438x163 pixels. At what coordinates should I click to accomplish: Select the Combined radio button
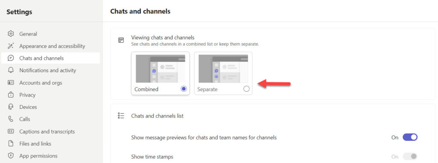click(183, 89)
